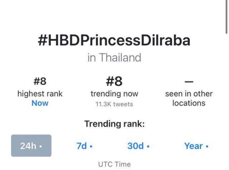This screenshot has width=229, height=170.
Task: Click the dot beside the 30d tab
Action: click(148, 146)
